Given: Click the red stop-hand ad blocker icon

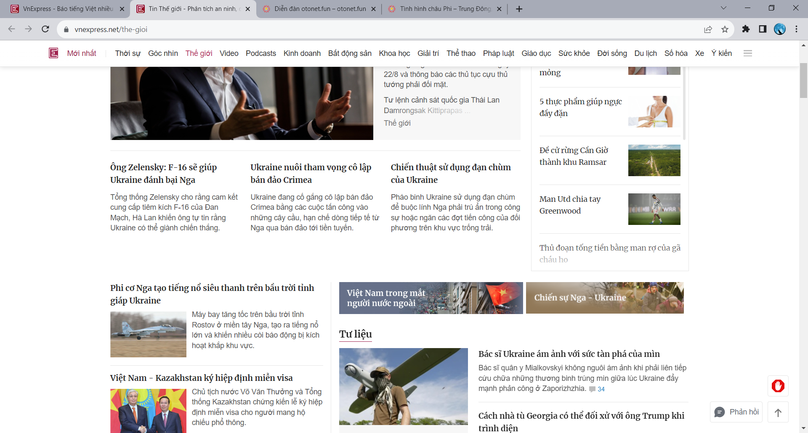Looking at the screenshot, I should pyautogui.click(x=778, y=385).
